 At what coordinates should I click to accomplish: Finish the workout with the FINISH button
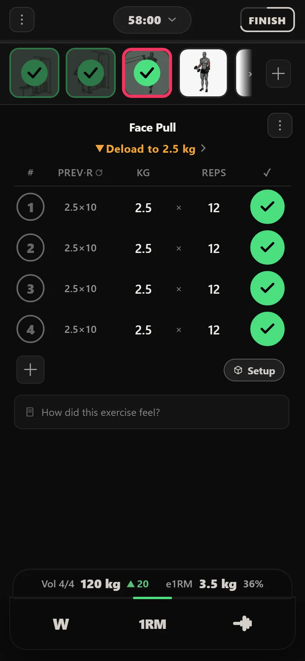pos(267,20)
